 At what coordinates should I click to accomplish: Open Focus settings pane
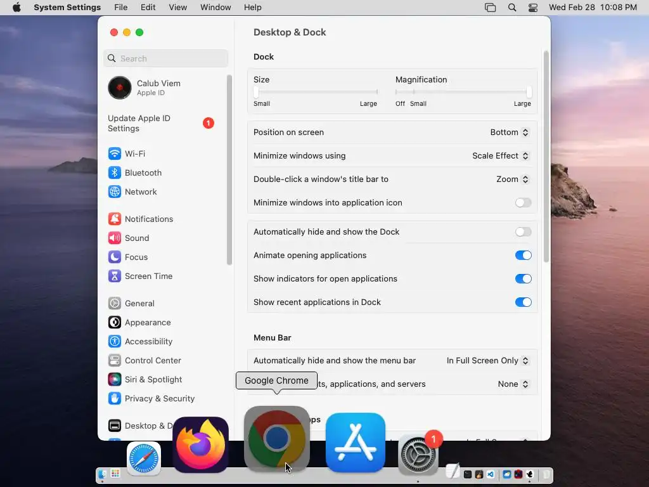(x=128, y=257)
